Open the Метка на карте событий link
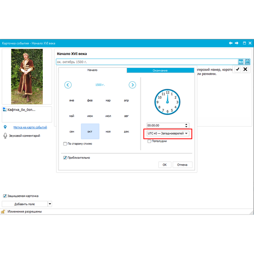 [30, 127]
